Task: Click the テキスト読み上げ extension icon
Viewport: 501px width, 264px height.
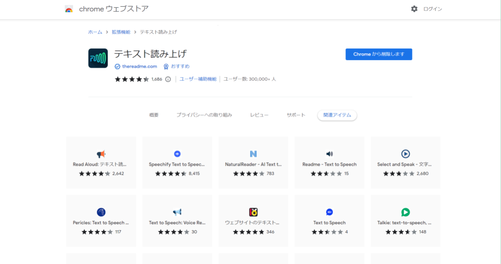Action: coord(98,58)
